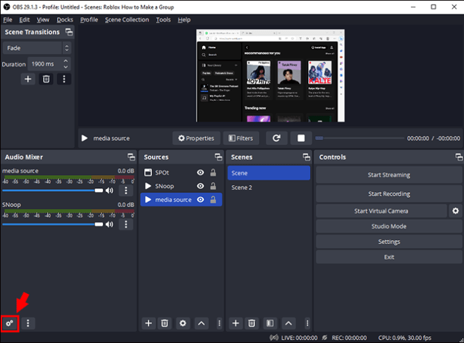Hide the SNoop source
This screenshot has height=343, width=464.
(200, 186)
